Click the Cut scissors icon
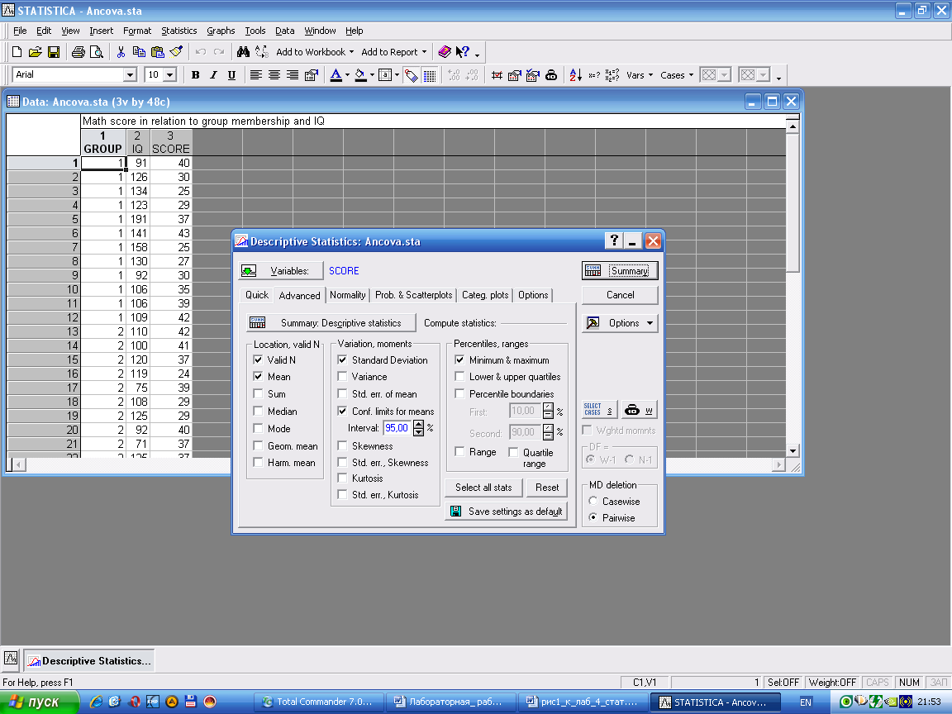The width and height of the screenshot is (952, 714). coord(121,52)
